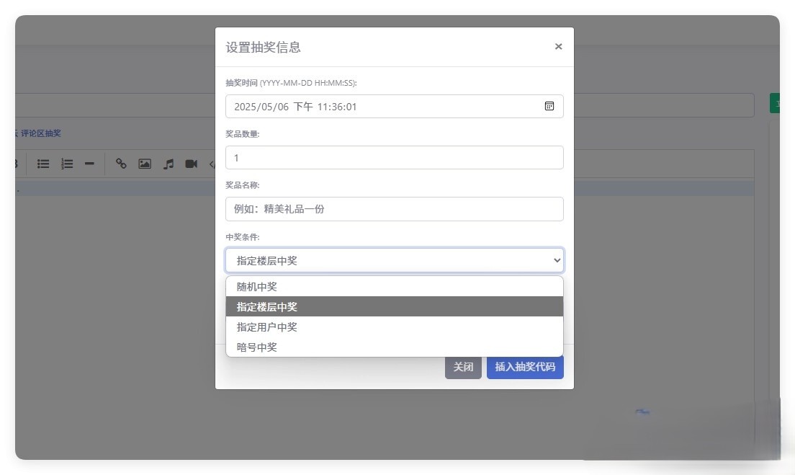Choose 暗号中奖 option
This screenshot has width=795, height=475.
tap(395, 347)
